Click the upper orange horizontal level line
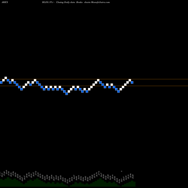This screenshot has height=188, width=188. [94, 79]
